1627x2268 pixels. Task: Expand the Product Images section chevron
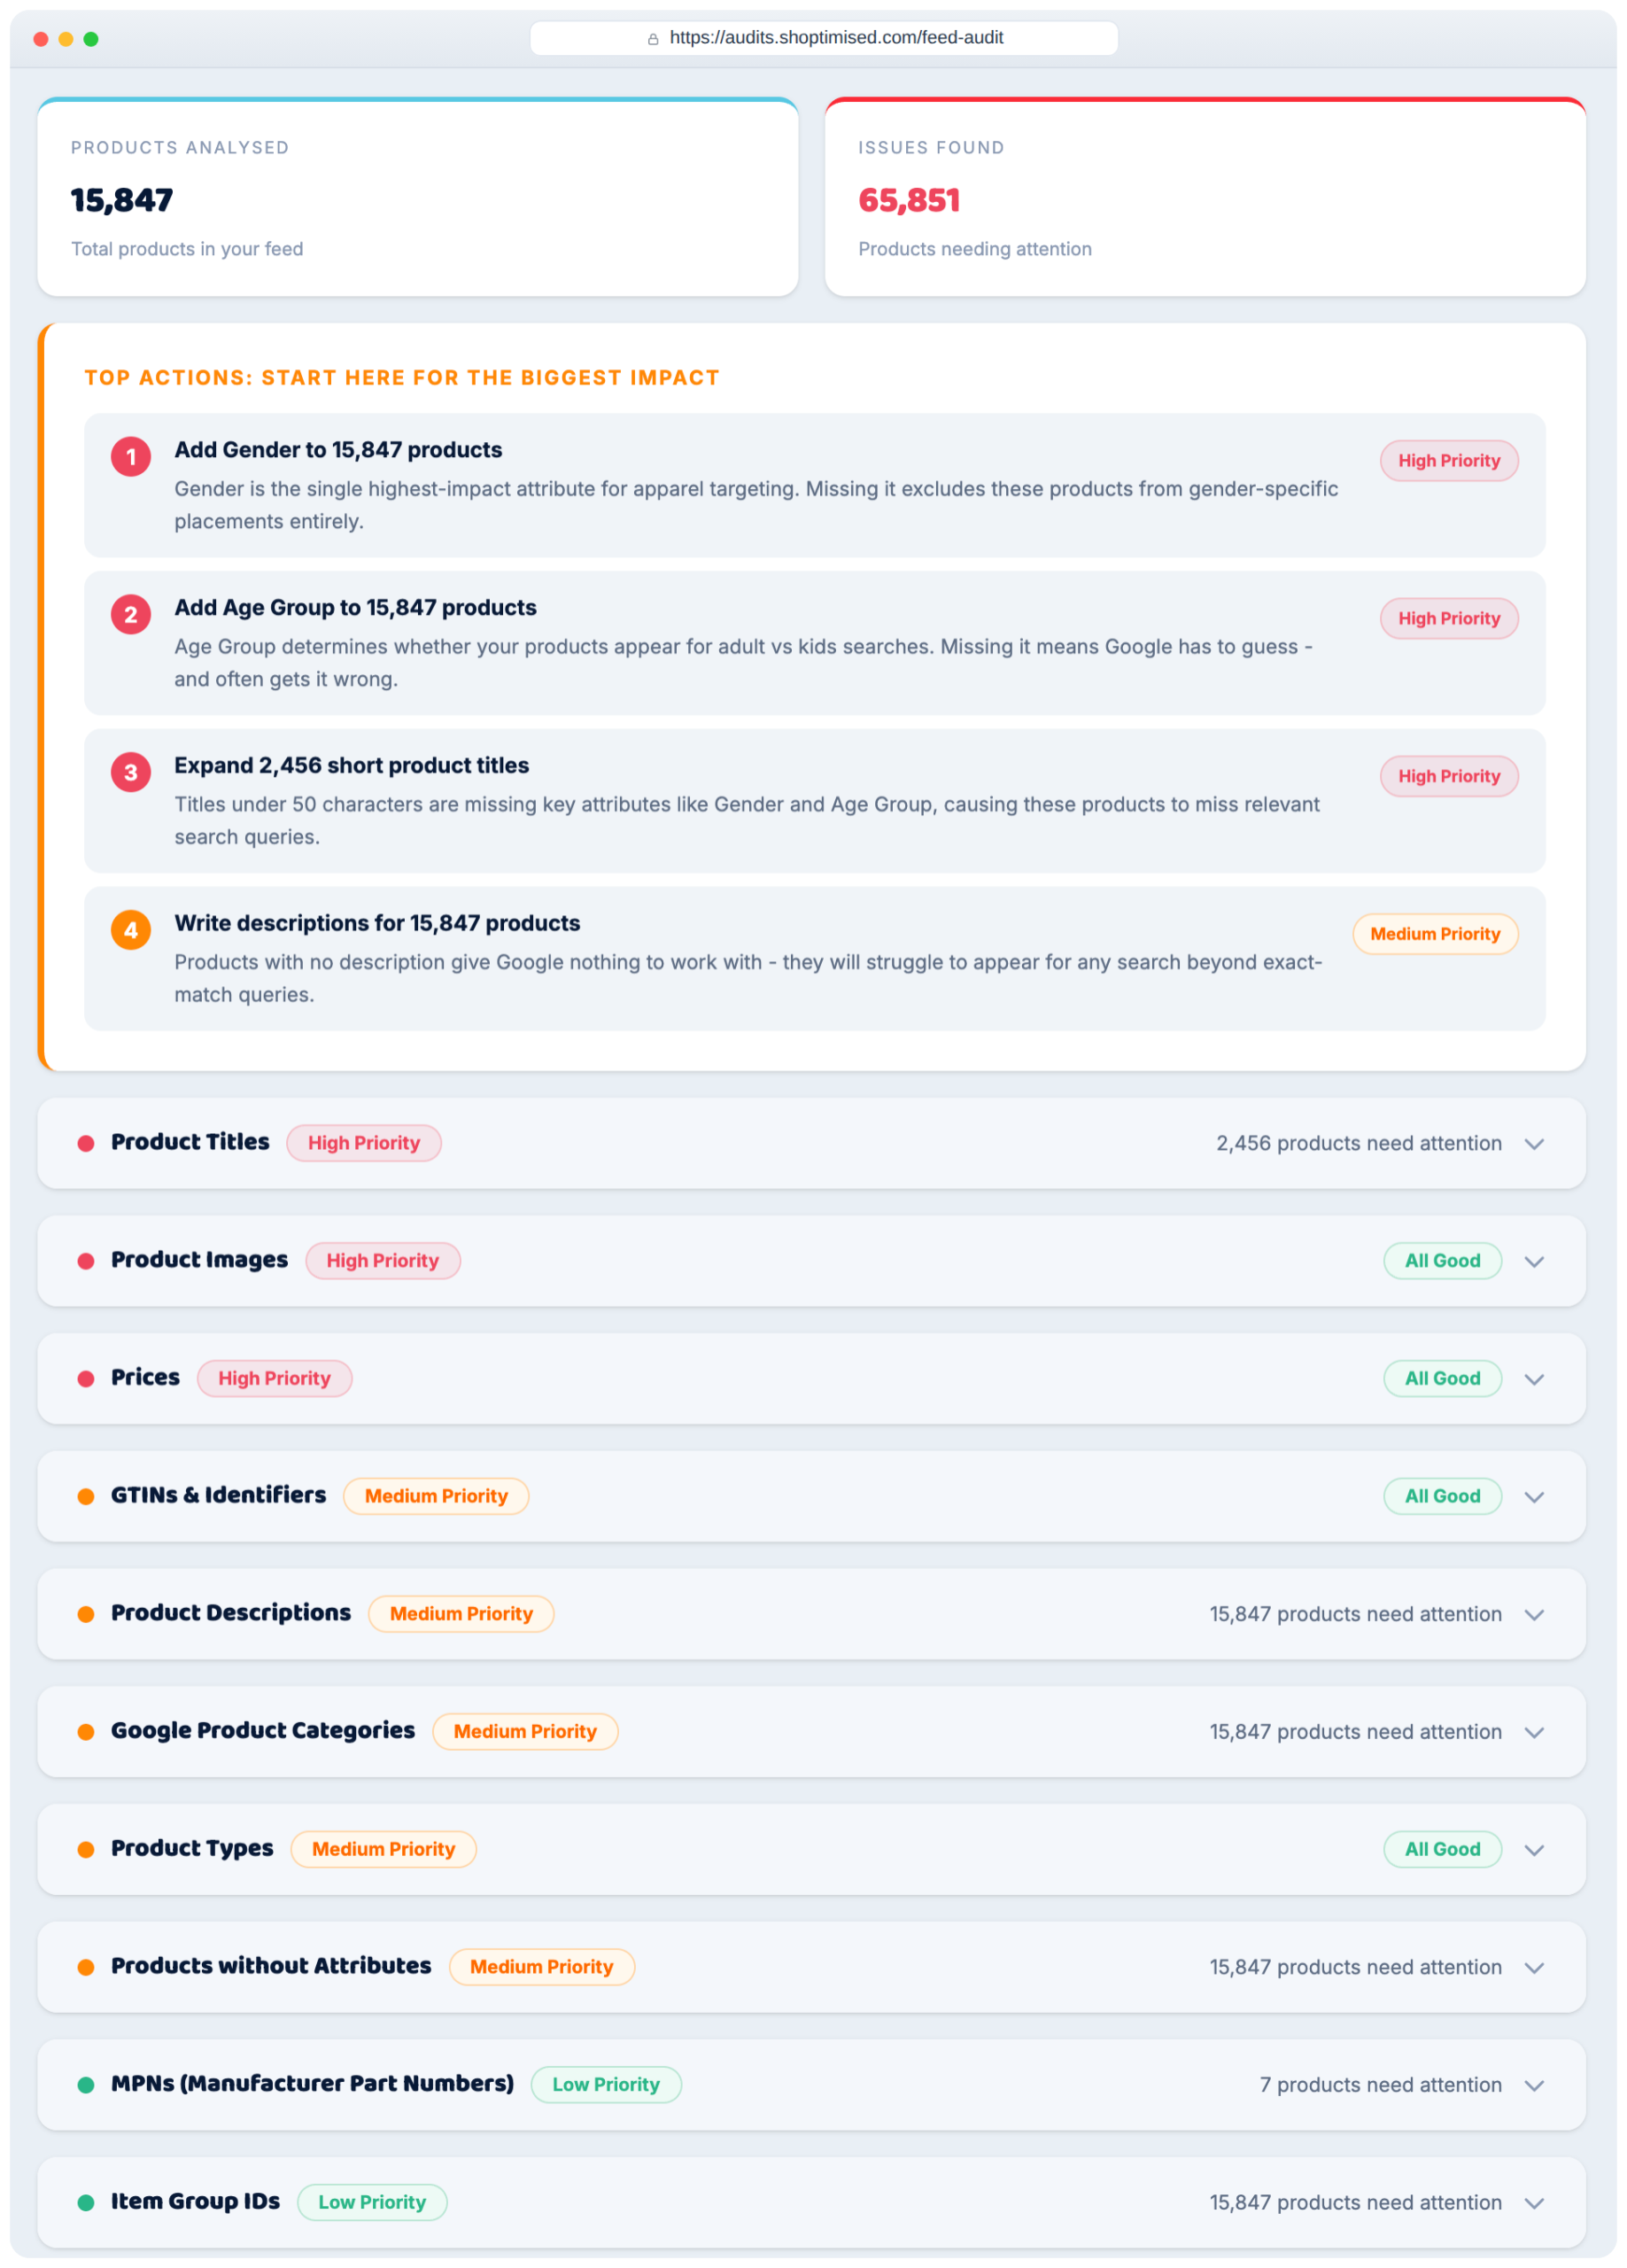click(1535, 1262)
